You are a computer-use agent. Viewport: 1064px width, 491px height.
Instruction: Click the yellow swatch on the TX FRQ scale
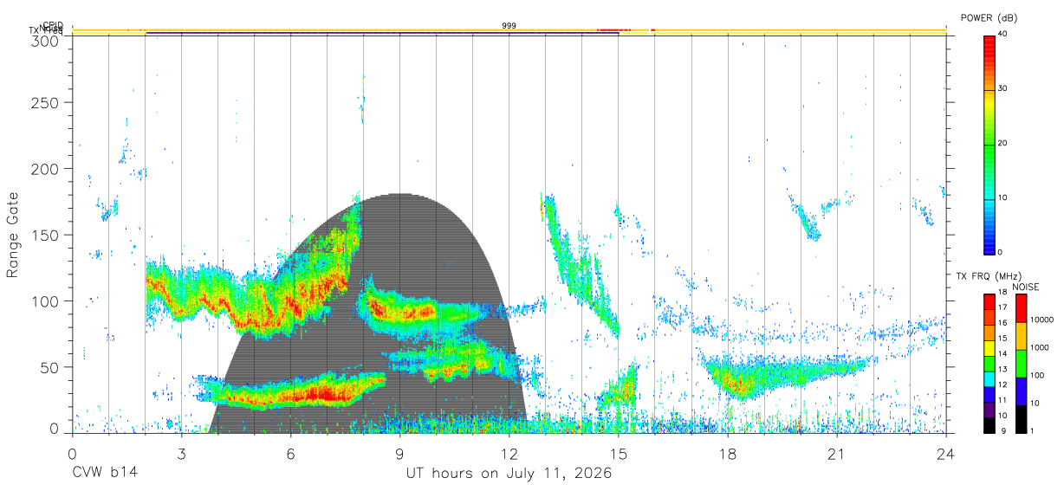(x=989, y=349)
